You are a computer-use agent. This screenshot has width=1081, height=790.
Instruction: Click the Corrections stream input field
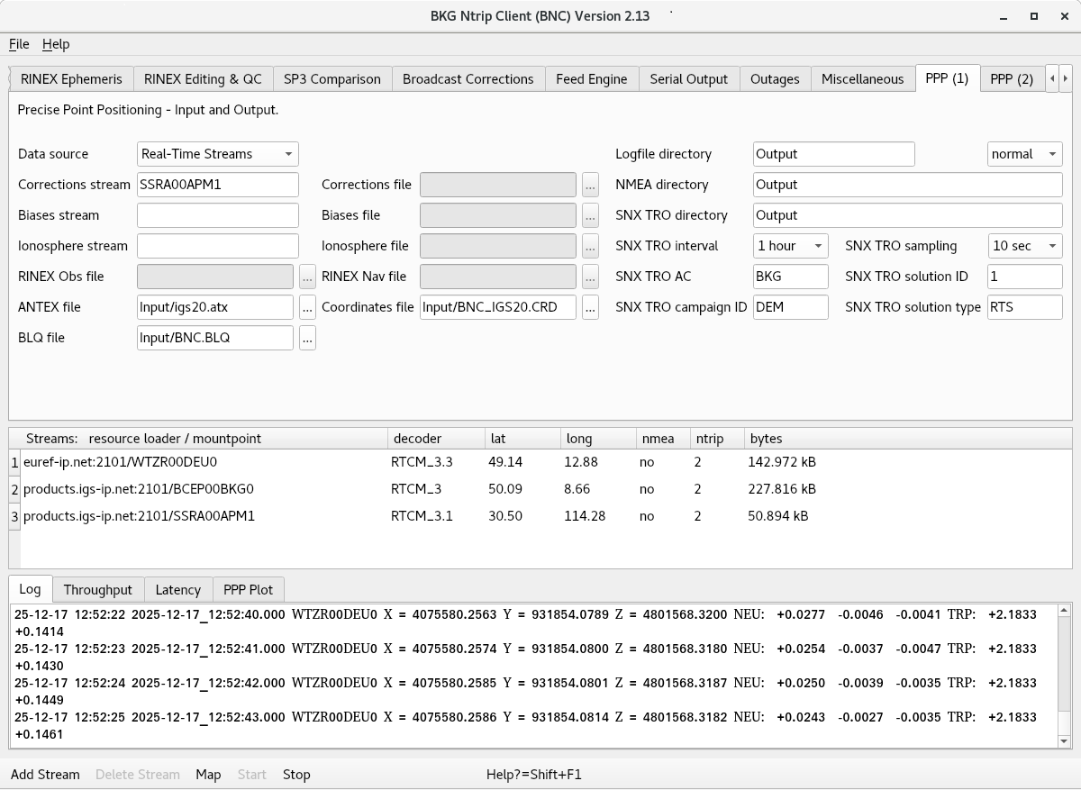click(x=217, y=185)
